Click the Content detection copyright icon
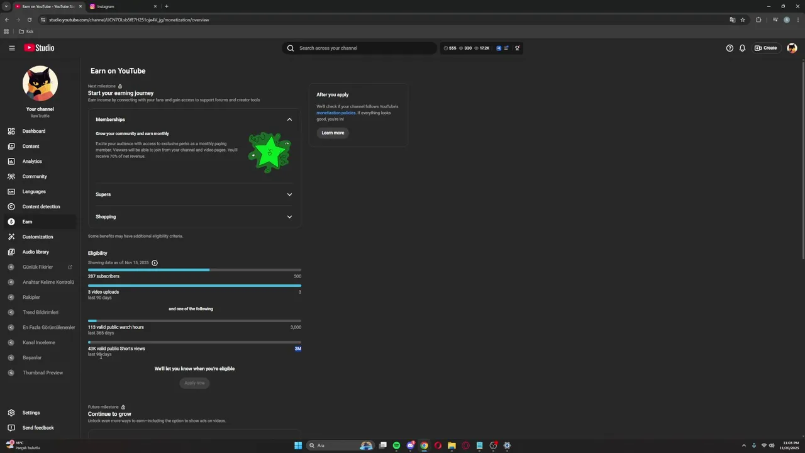Image resolution: width=805 pixels, height=453 pixels. pos(11,206)
